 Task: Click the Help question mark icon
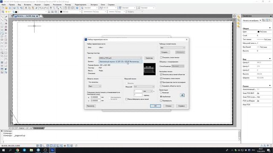tap(77, 8)
